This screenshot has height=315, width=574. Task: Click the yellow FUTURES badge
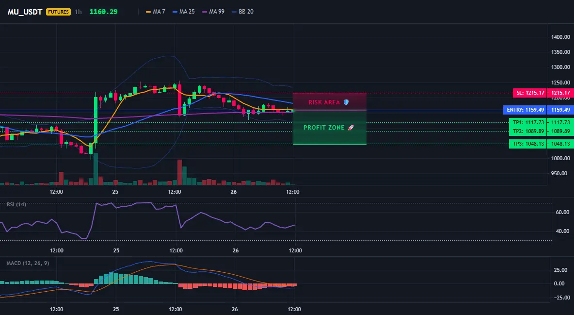(x=58, y=12)
